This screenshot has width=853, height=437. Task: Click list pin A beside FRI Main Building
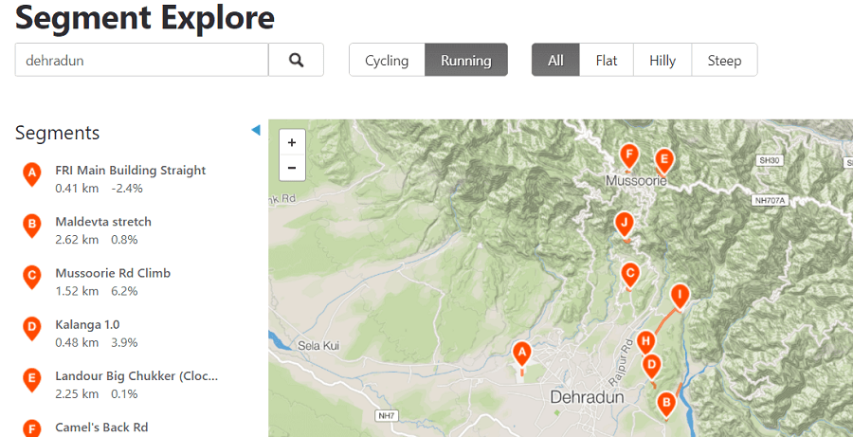[x=32, y=174]
